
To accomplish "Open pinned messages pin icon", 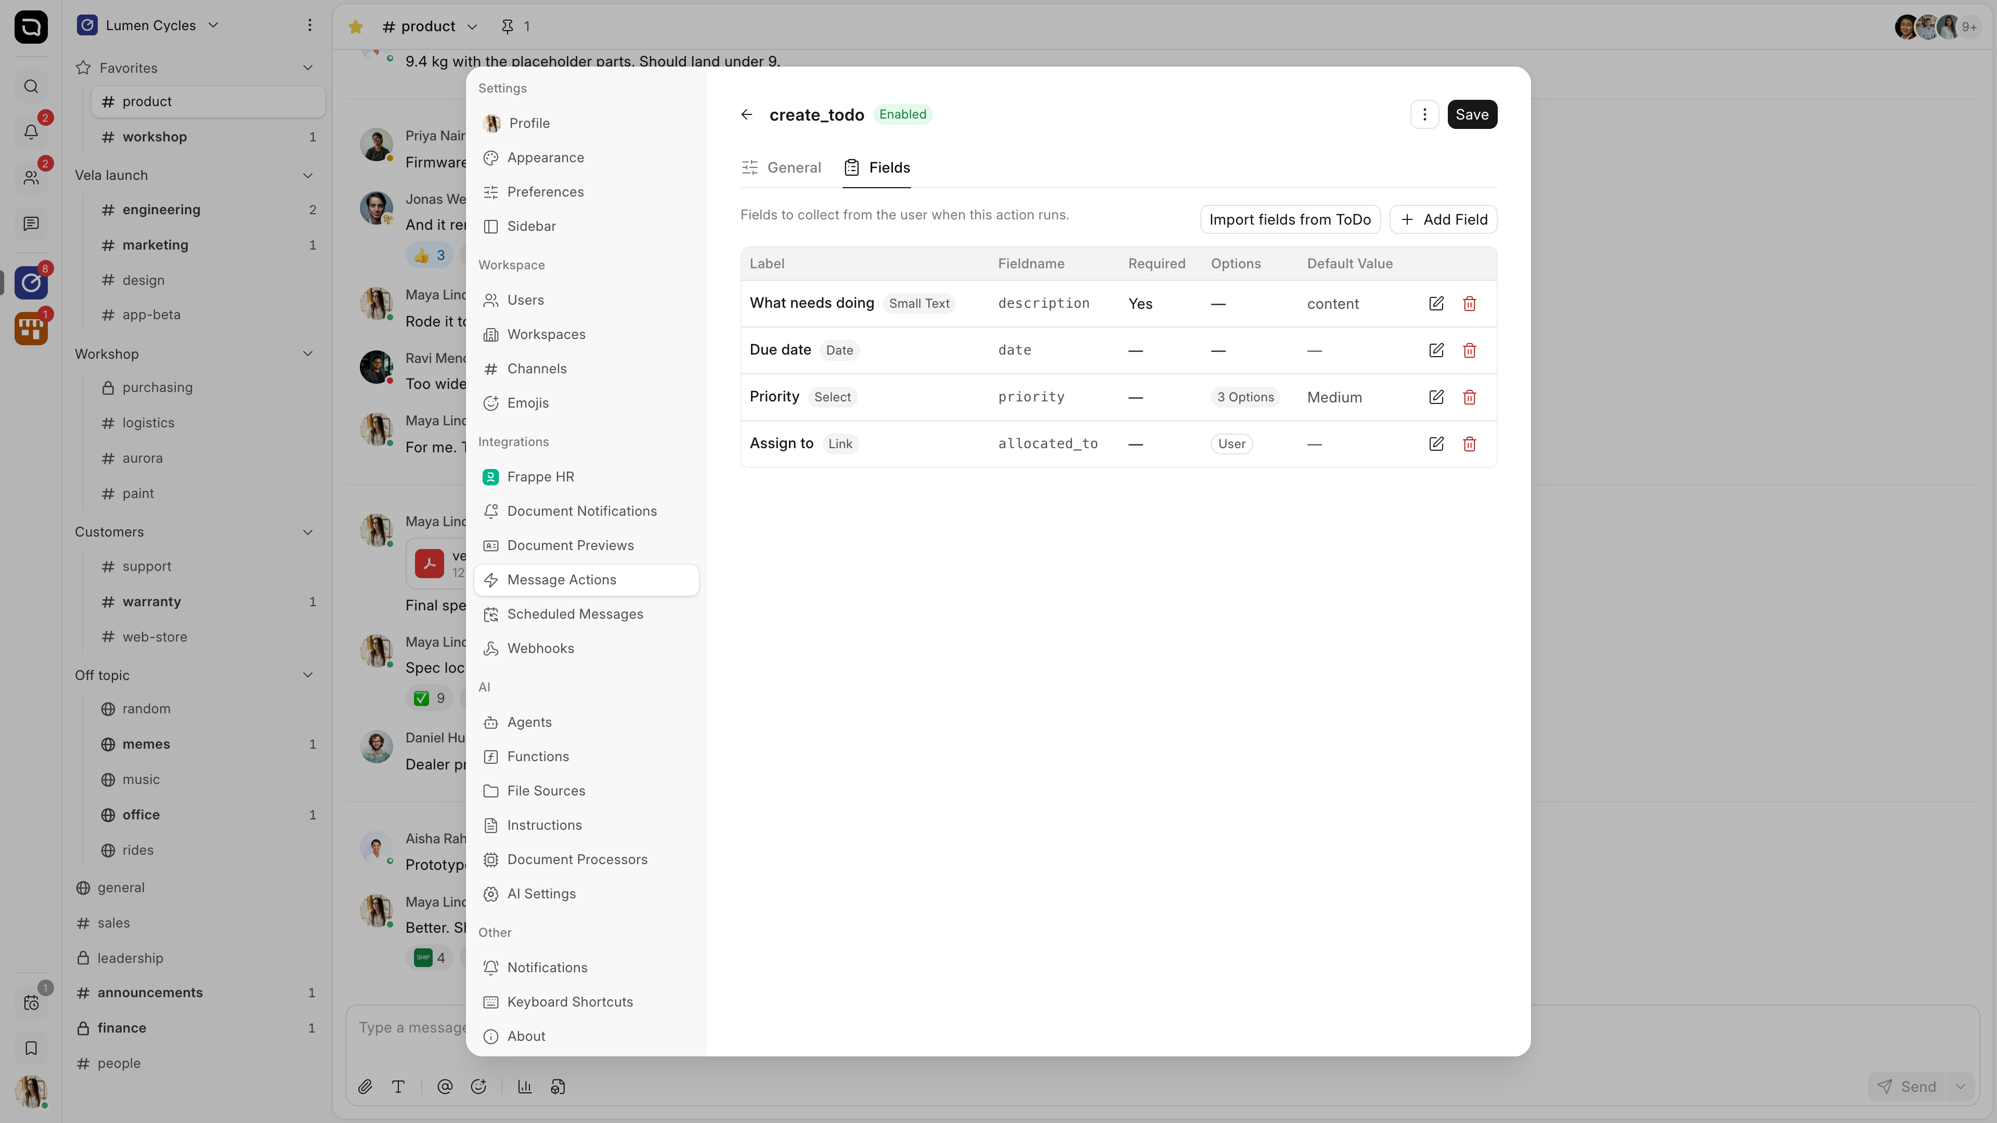I will point(508,27).
